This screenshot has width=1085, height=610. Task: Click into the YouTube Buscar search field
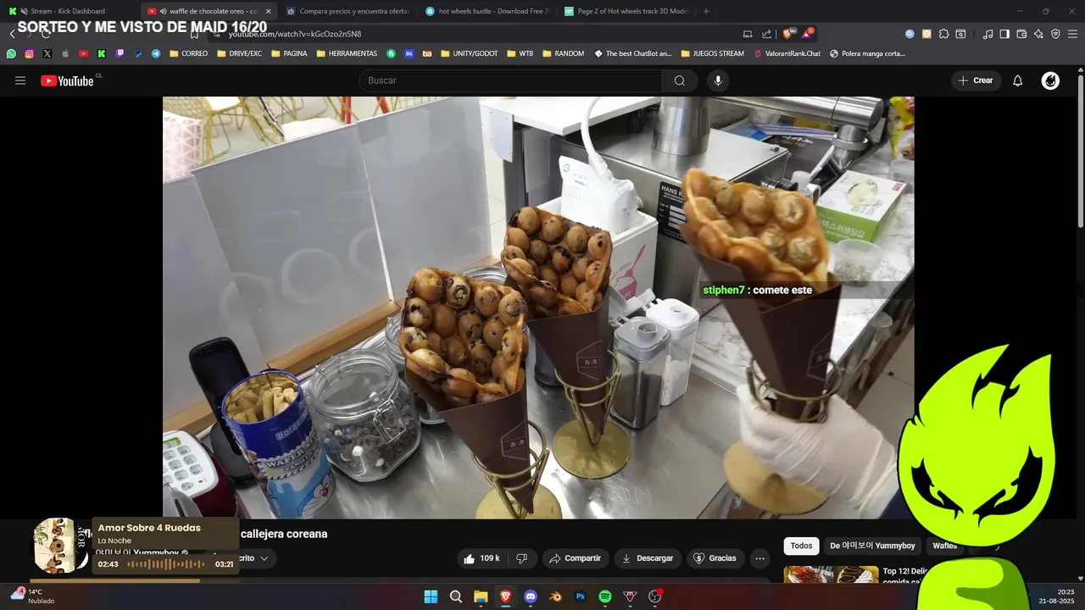point(510,80)
